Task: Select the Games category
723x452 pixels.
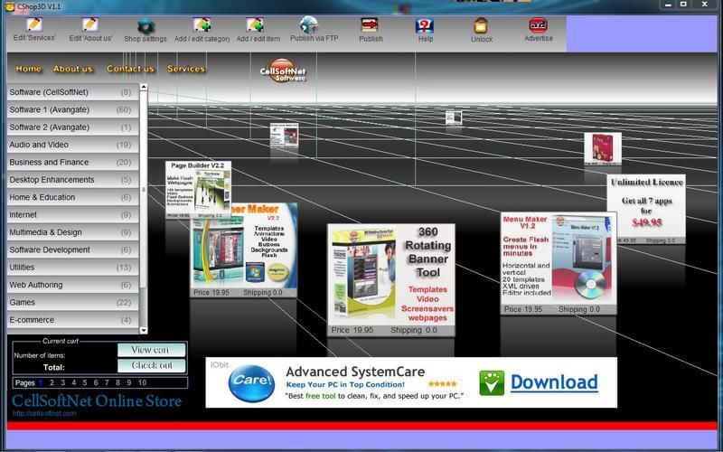Action: click(73, 303)
